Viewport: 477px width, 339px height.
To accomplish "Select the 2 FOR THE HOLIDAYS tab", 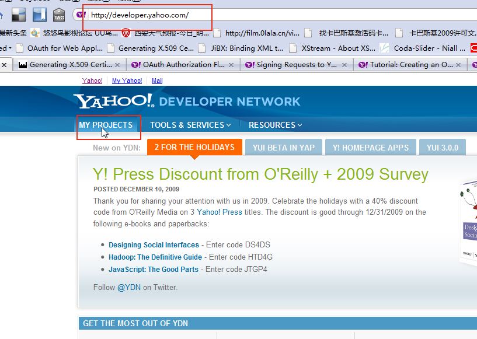I will tap(194, 147).
